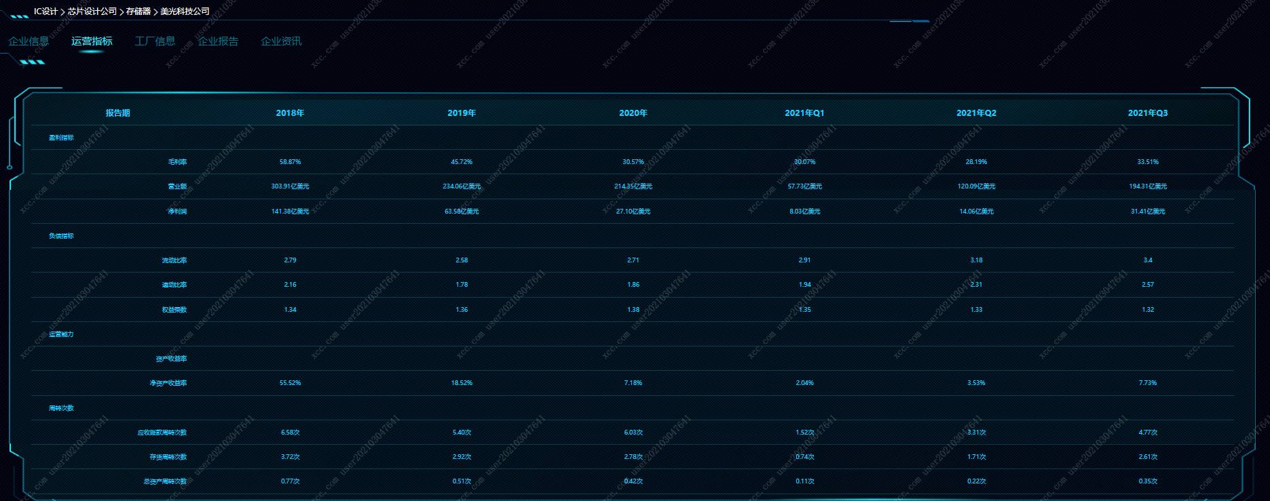Select the 流动比率 row label
The image size is (1270, 501).
pyautogui.click(x=174, y=260)
